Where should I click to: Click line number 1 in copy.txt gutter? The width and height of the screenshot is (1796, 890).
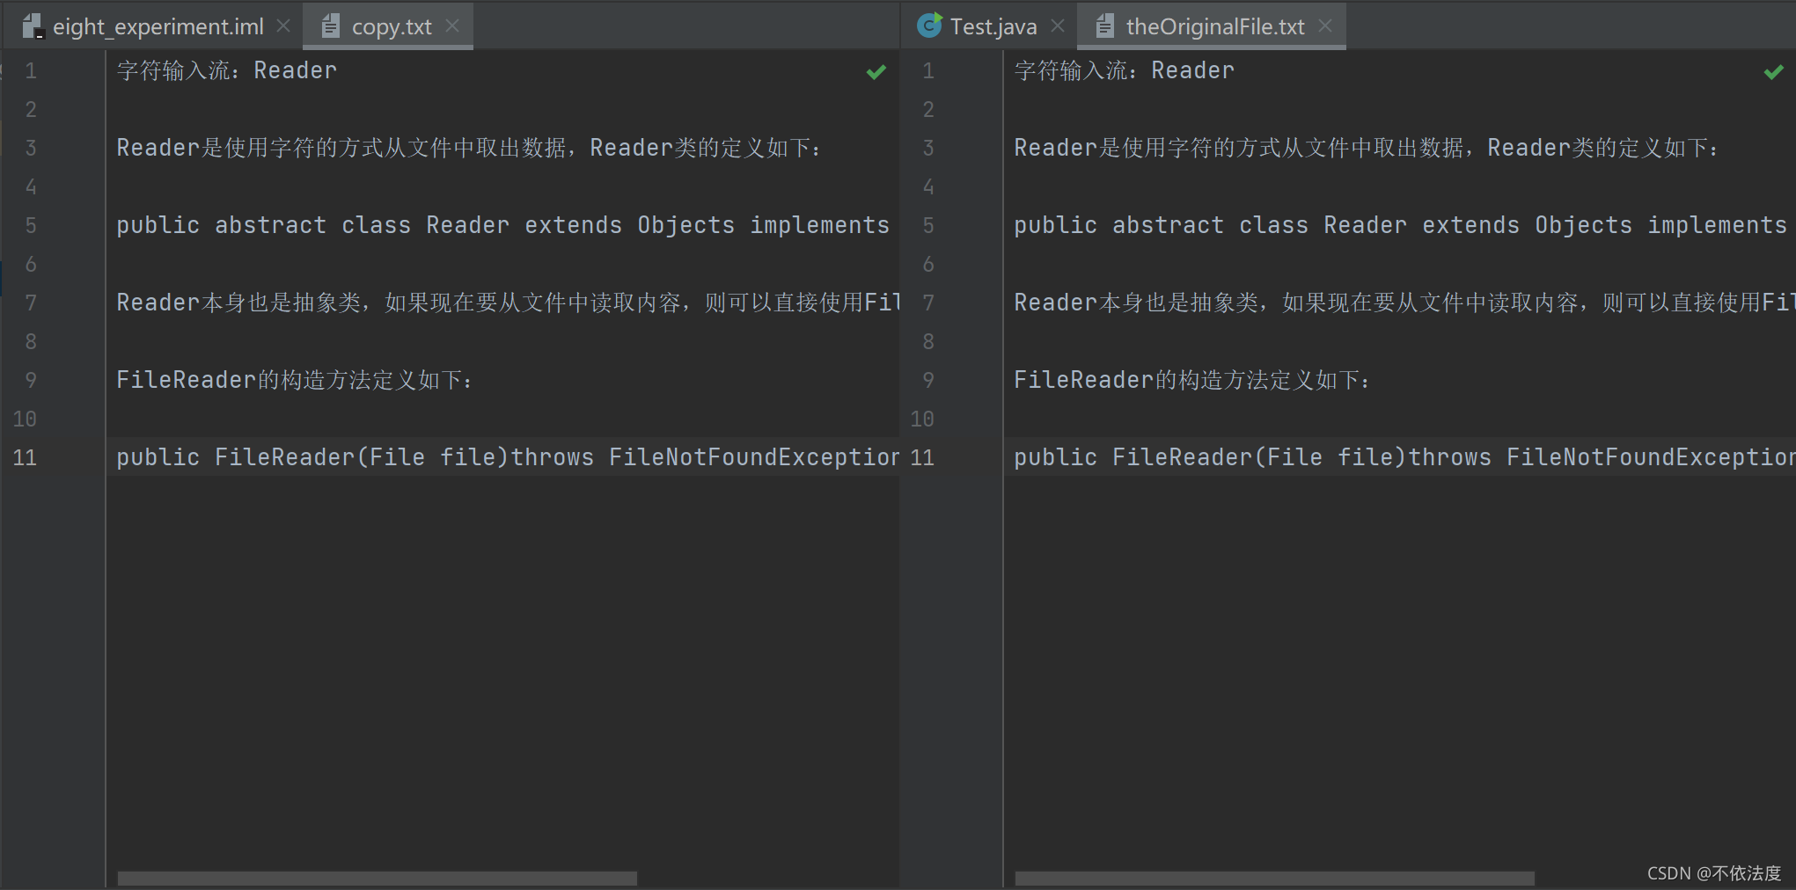[31, 70]
